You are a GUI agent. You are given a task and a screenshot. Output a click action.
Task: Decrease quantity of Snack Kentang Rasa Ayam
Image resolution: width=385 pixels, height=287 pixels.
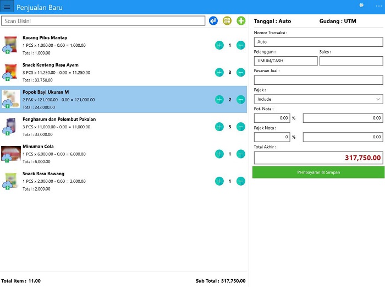pos(241,73)
